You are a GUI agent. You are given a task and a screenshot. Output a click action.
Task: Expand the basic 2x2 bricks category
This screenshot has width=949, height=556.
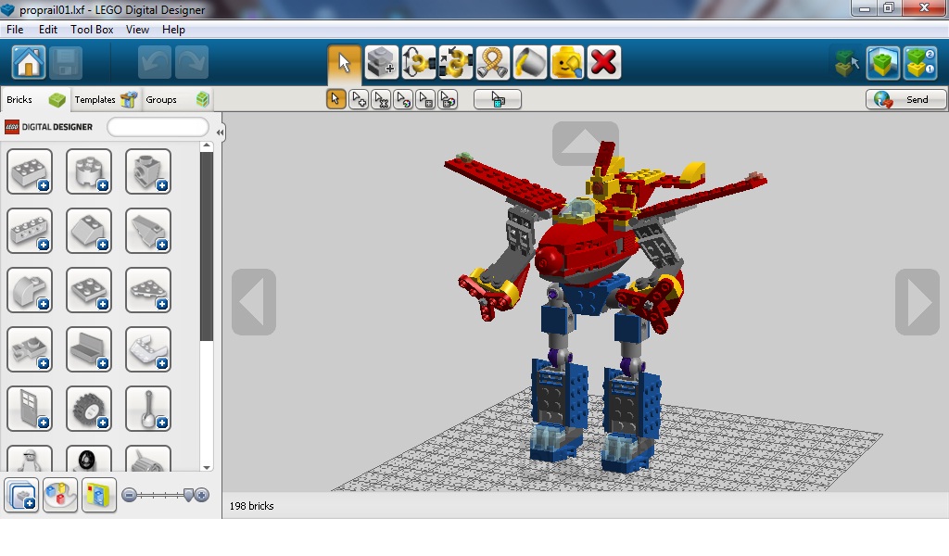tap(30, 171)
